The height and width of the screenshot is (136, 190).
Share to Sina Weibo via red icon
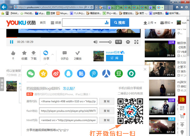(x=56, y=73)
